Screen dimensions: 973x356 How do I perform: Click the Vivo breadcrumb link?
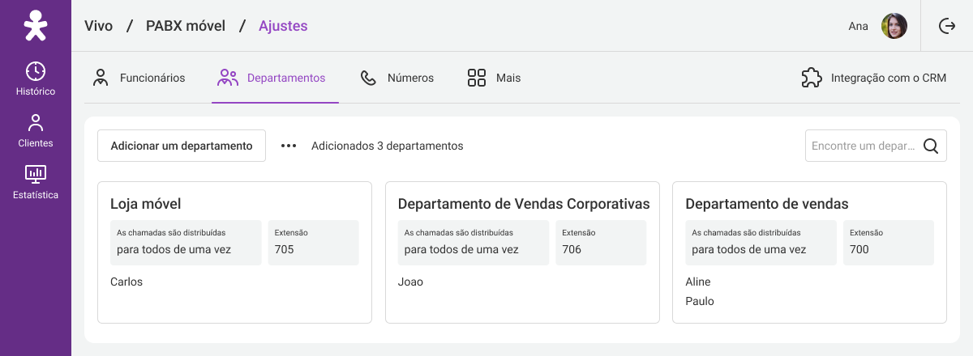click(x=98, y=26)
